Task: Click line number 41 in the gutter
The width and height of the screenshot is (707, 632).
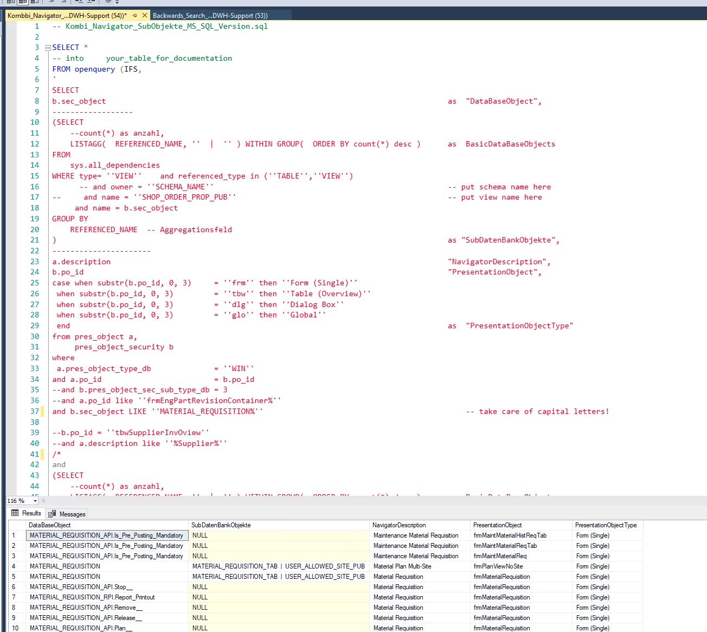Action: 35,454
